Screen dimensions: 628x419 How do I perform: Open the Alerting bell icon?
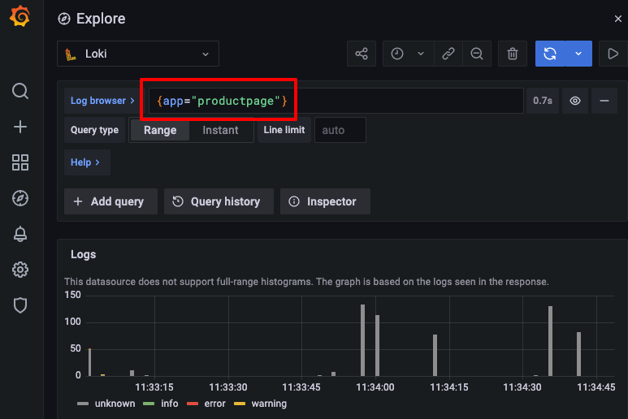[20, 234]
